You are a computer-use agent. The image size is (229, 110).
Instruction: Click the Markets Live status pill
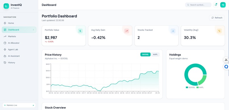coord(19,105)
